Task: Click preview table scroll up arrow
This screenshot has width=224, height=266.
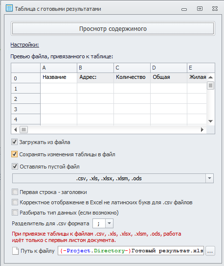Action: click(x=210, y=77)
